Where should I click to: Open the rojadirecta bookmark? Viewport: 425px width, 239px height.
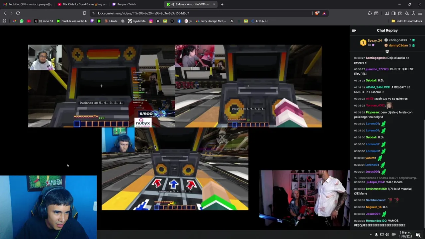[137, 21]
